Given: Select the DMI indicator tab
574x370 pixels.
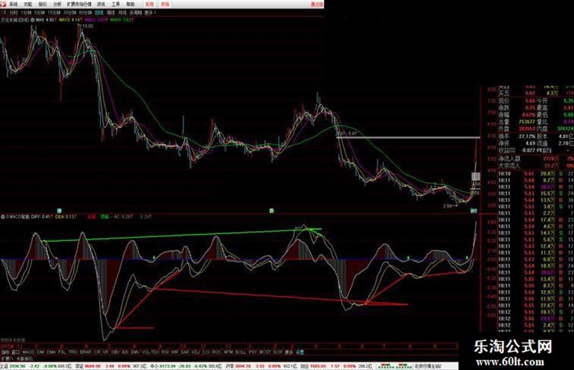Looking at the screenshot, I should (40, 352).
